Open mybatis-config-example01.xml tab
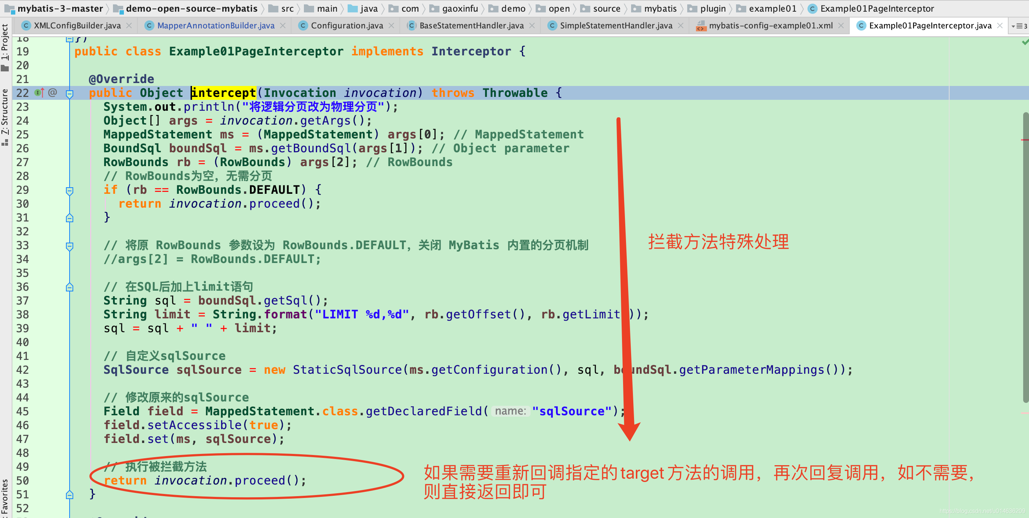This screenshot has height=518, width=1029. click(770, 25)
